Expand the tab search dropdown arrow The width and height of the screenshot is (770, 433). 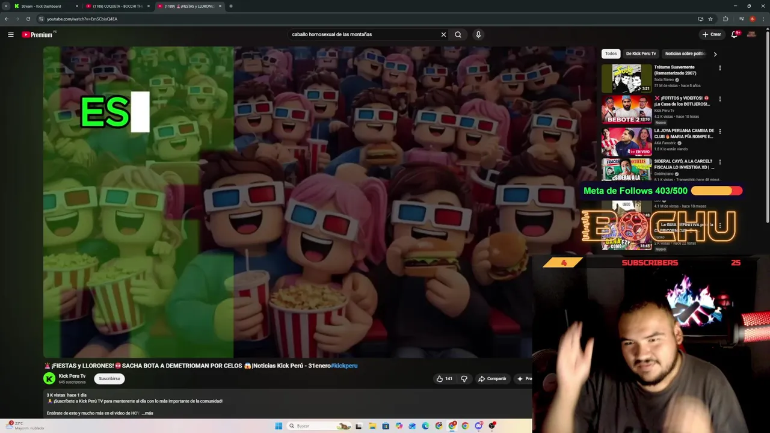(x=7, y=6)
